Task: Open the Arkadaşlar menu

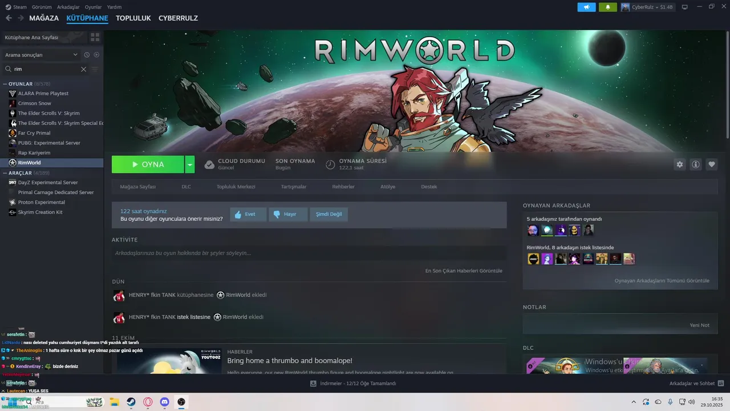Action: (x=68, y=7)
